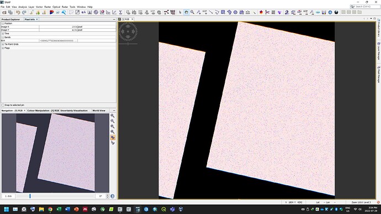Collapse the Bands section
Image resolution: width=381 pixels, height=214 pixels.
click(3, 37)
